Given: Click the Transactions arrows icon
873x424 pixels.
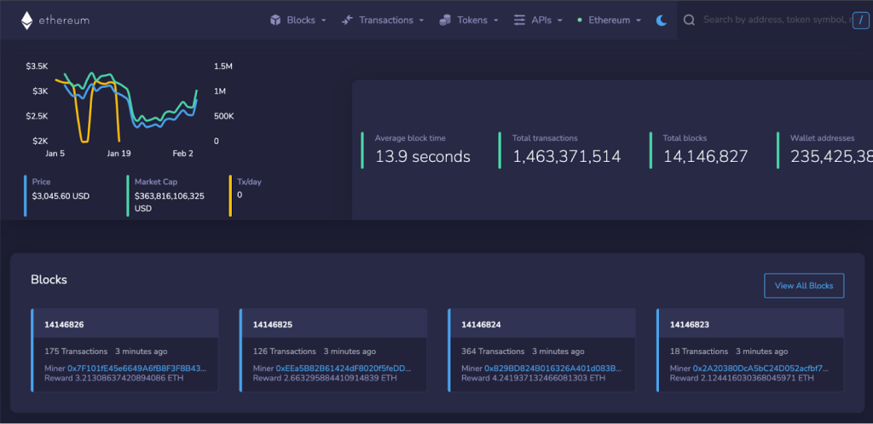Looking at the screenshot, I should [347, 20].
